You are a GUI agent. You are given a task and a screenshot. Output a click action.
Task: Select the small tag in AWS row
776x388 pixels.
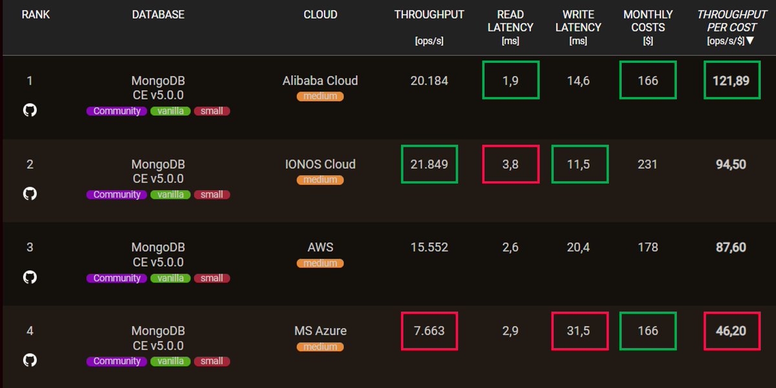pyautogui.click(x=212, y=278)
